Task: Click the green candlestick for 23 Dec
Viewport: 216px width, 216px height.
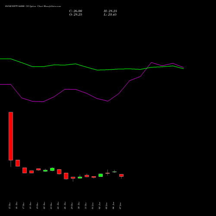Action: click(52, 169)
